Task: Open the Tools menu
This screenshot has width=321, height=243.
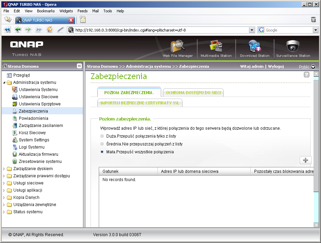Action: point(107,11)
